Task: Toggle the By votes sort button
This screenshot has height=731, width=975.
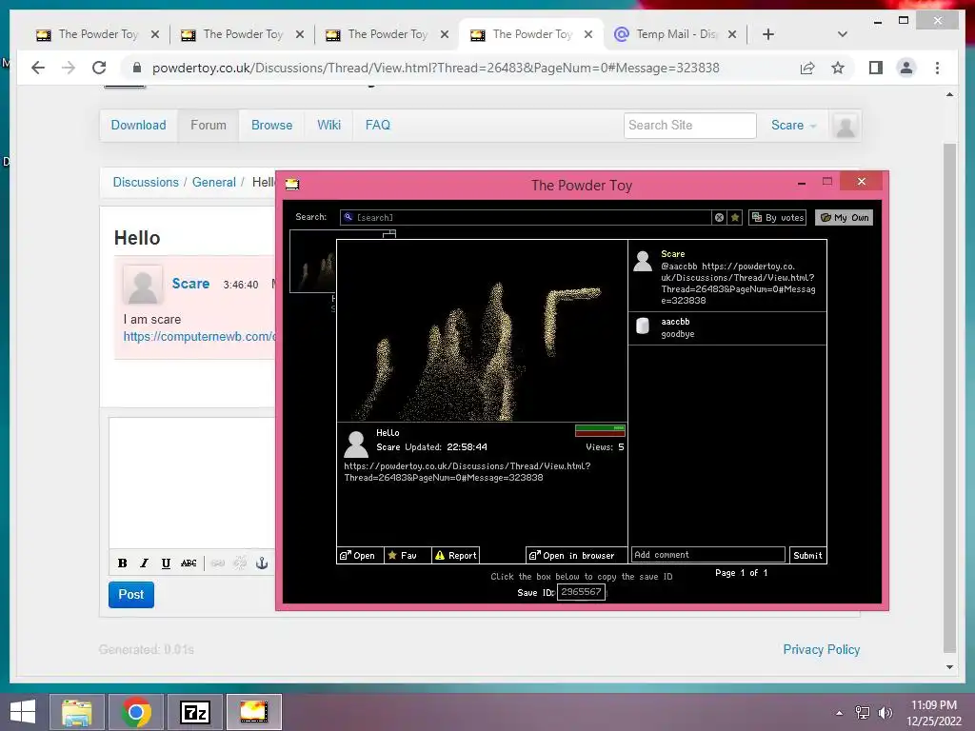Action: point(777,218)
